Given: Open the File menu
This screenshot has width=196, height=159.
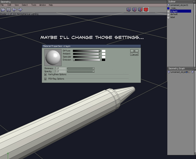Looking at the screenshot, I should tap(2, 5).
